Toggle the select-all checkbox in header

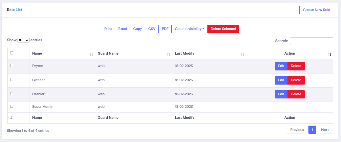click(x=12, y=53)
